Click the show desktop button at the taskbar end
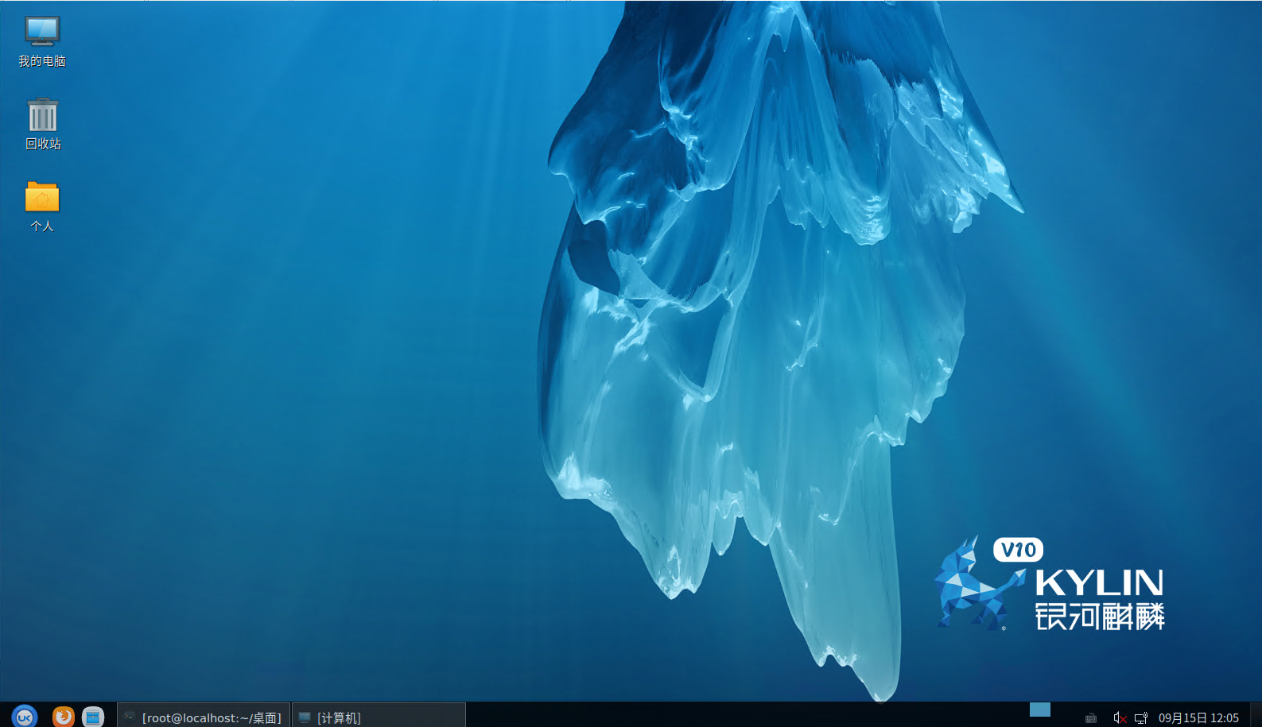Image resolution: width=1262 pixels, height=727 pixels. click(x=1256, y=715)
